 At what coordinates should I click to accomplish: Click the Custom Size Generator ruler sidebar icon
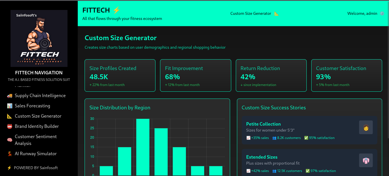click(x=10, y=116)
